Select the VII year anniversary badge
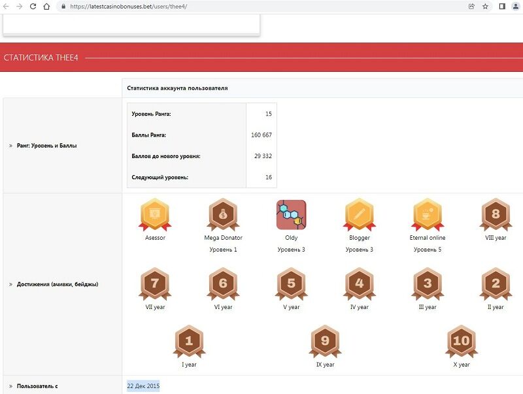The image size is (523, 394). click(x=155, y=284)
